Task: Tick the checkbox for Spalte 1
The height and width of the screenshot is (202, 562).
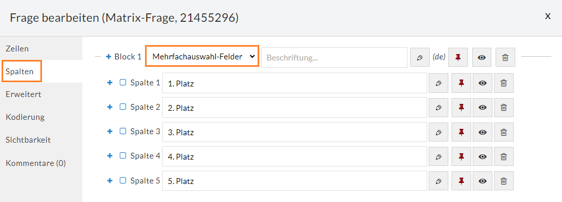Action: click(123, 83)
